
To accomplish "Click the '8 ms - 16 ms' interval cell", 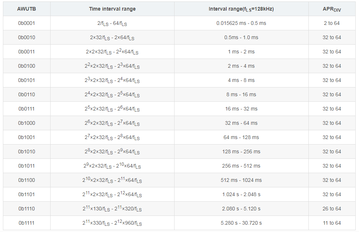I will [241, 94].
